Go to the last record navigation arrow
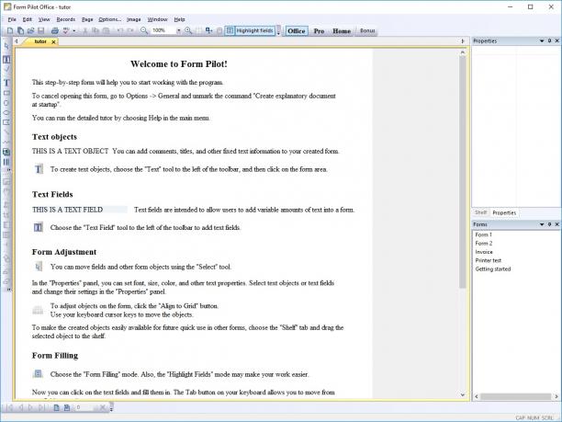 [x=42, y=407]
